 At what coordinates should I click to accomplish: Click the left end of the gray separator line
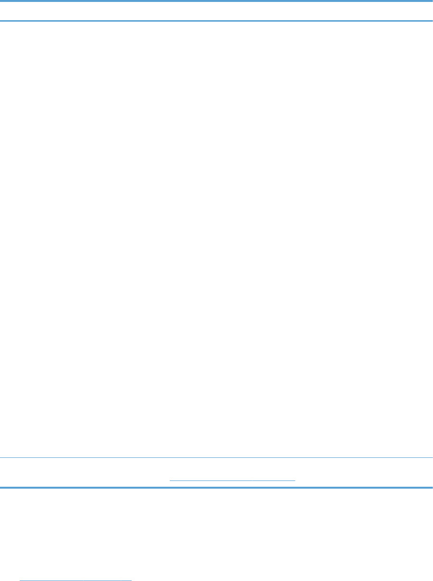[x=2, y=457]
